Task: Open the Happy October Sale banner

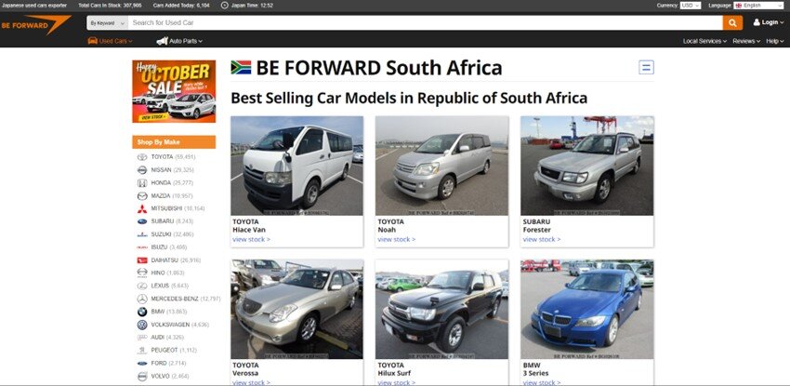Action: 174,91
